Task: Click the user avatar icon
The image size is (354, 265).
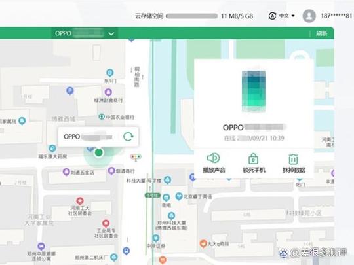Action: 309,16
